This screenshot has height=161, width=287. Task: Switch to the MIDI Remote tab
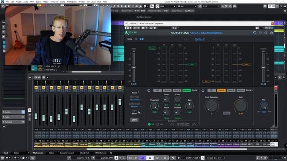tap(101, 153)
